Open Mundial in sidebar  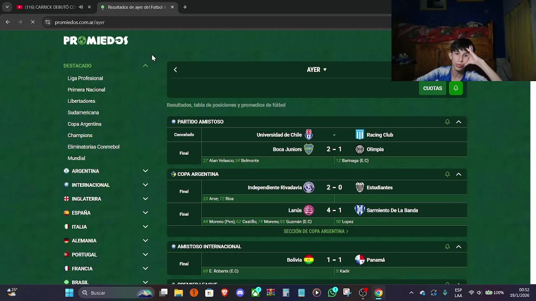(76, 158)
